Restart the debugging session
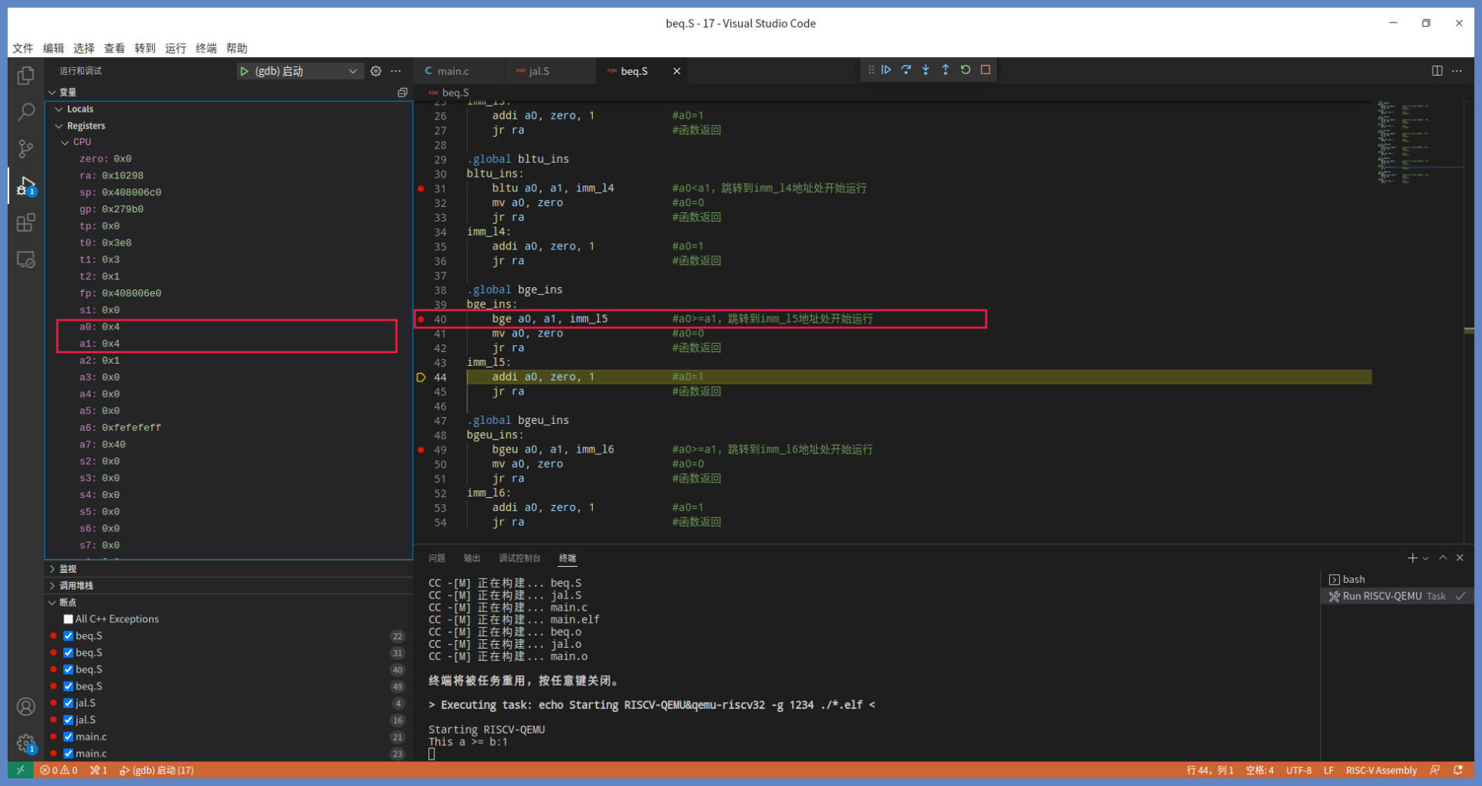This screenshot has width=1482, height=786. 966,70
